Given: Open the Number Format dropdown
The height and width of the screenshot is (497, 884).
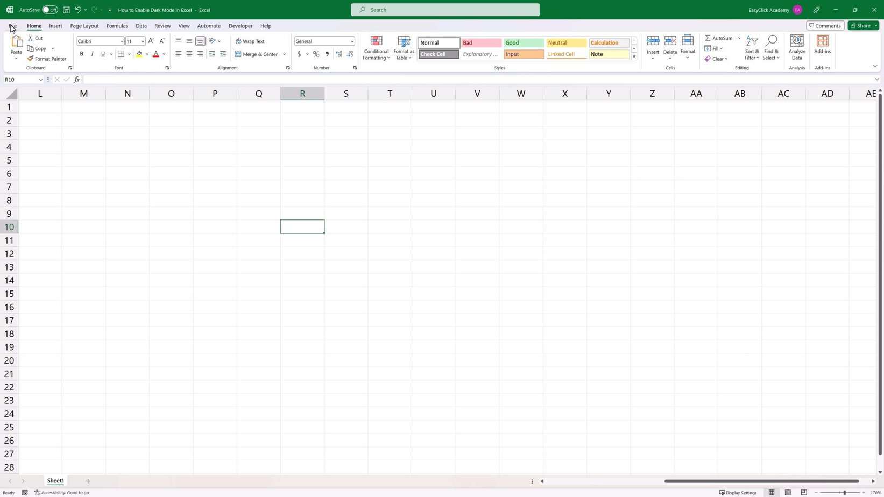Looking at the screenshot, I should coord(352,41).
